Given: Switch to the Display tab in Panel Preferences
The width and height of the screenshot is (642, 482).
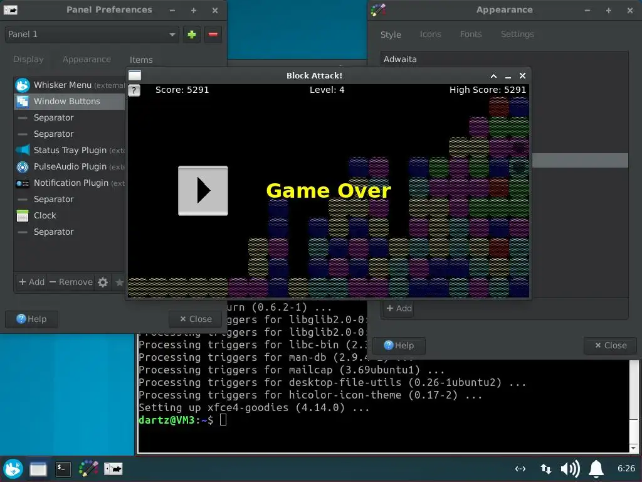Looking at the screenshot, I should coord(28,60).
